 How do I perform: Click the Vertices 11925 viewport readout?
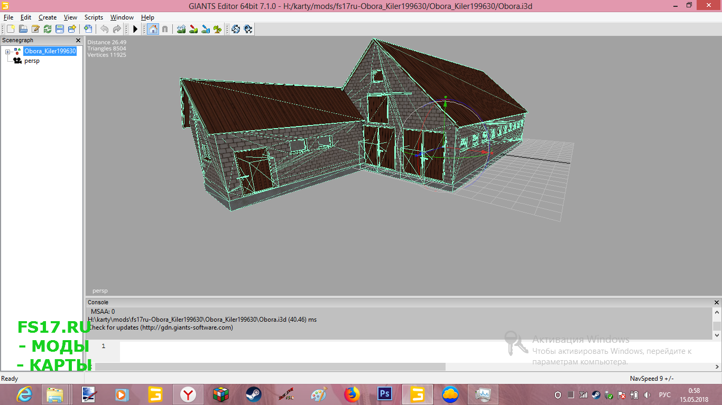(x=107, y=55)
